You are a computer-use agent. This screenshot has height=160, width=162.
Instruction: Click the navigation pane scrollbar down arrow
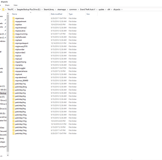[8, 155]
